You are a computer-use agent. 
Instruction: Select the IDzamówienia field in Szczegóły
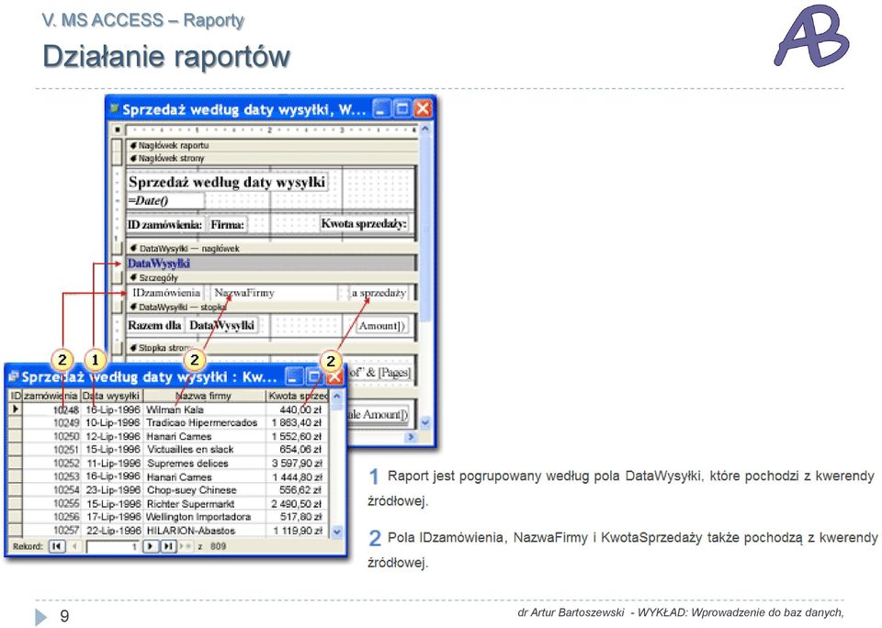[166, 292]
